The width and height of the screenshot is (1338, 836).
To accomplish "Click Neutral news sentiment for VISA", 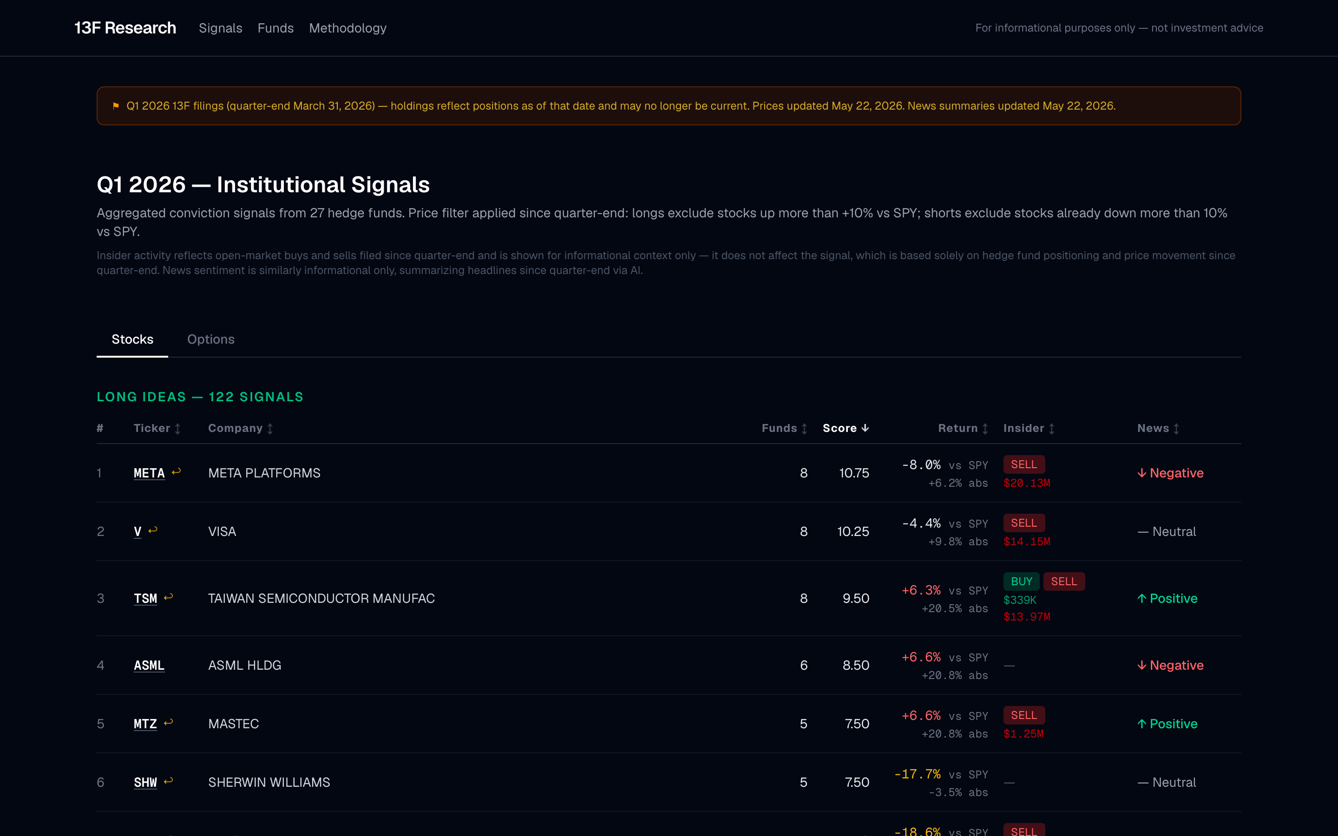I will tap(1167, 532).
